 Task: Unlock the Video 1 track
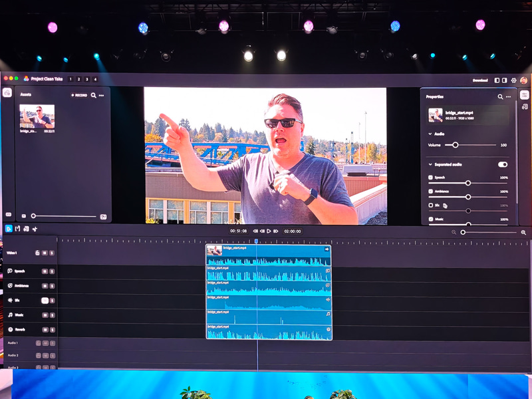(x=38, y=253)
